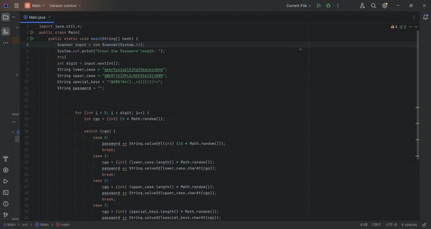Toggle read-only lock icon in status bar
Screen dimensions: 431x229
424,225
